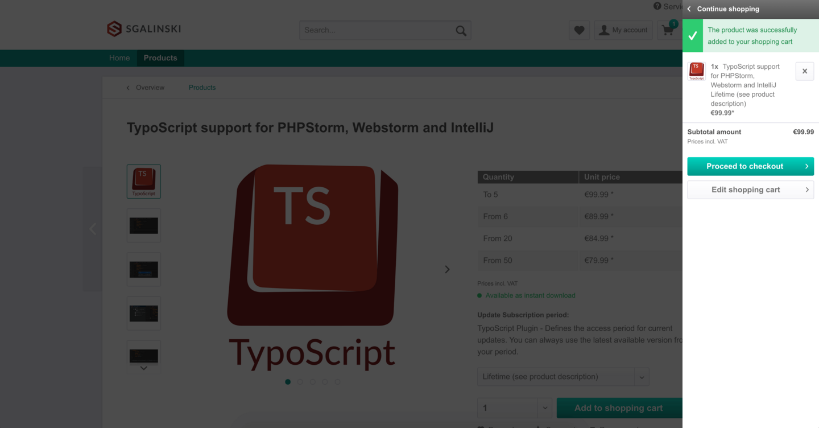Image resolution: width=819 pixels, height=428 pixels.
Task: Select the second screenshot thumbnail
Action: [x=144, y=225]
